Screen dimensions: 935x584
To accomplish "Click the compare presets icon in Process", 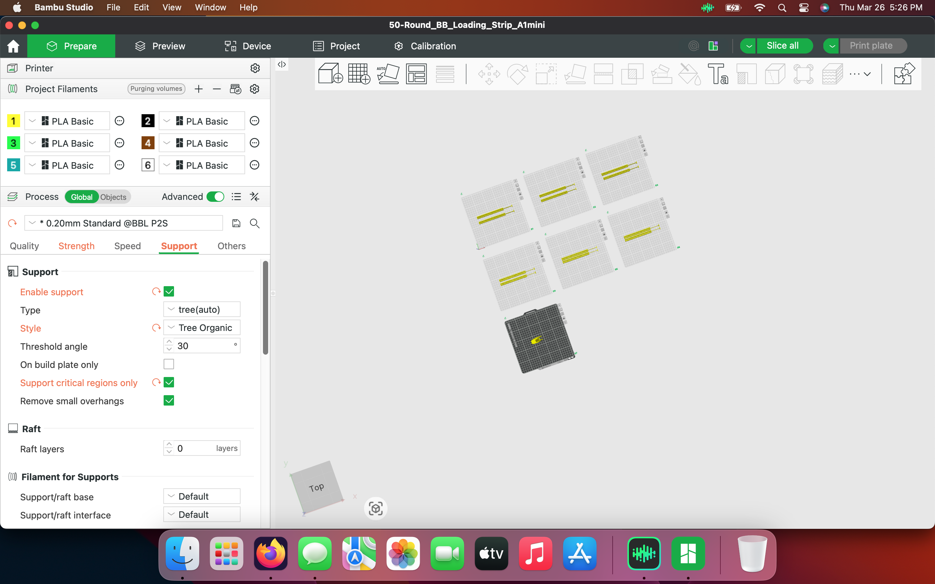I will 255,197.
